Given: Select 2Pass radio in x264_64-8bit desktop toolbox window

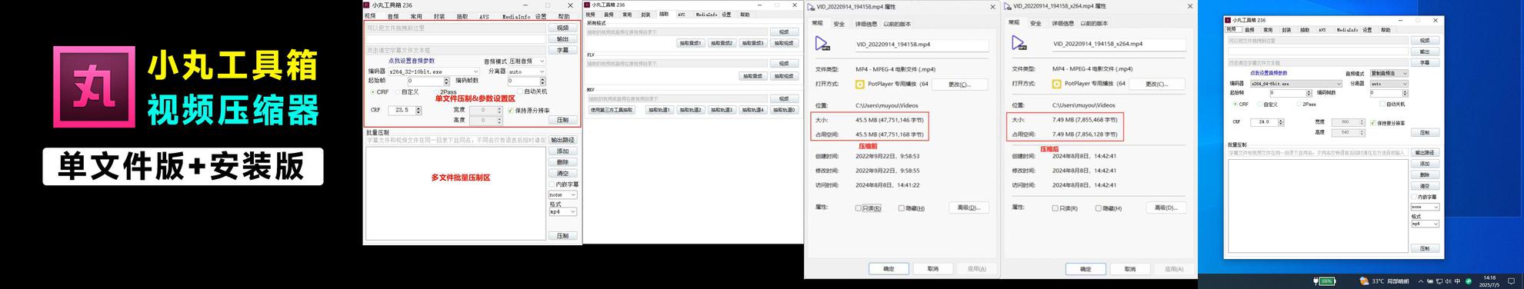Looking at the screenshot, I should 1299,104.
